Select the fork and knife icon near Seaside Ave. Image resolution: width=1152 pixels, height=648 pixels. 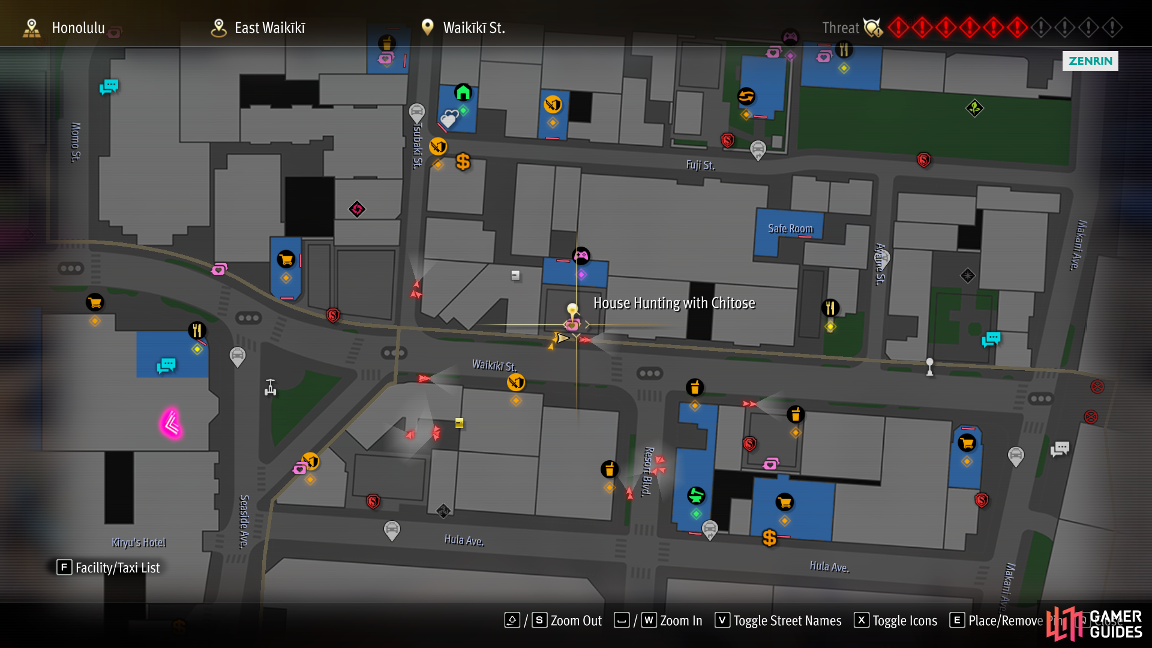click(x=197, y=330)
